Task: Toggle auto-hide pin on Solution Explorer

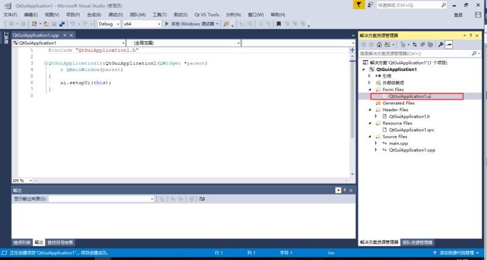Action: [470, 36]
